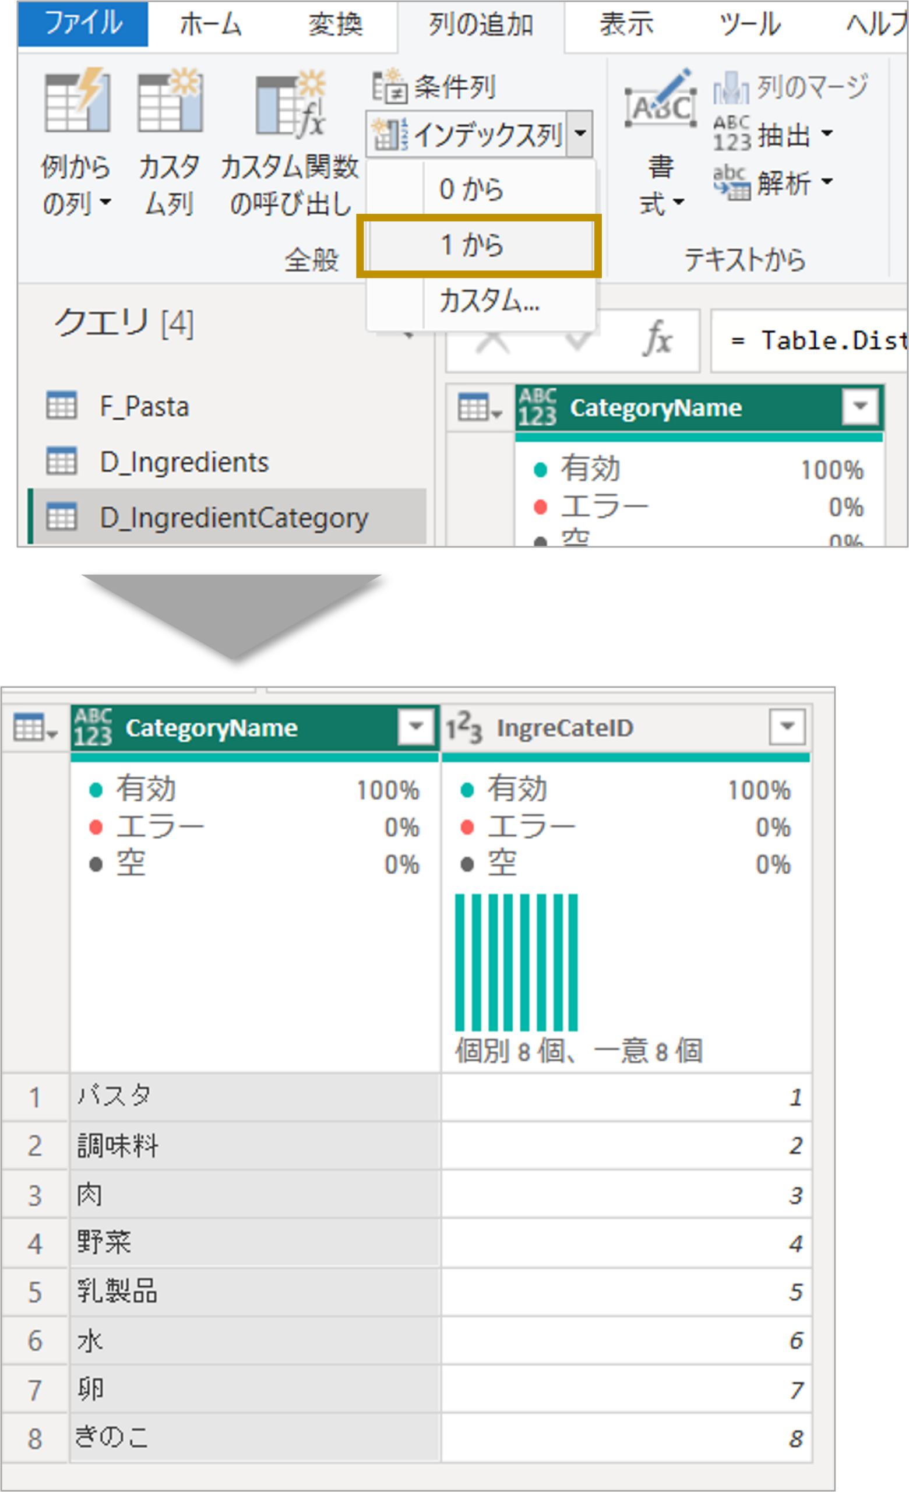
Task: Open the ファイル (File) tab
Action: pos(83,24)
